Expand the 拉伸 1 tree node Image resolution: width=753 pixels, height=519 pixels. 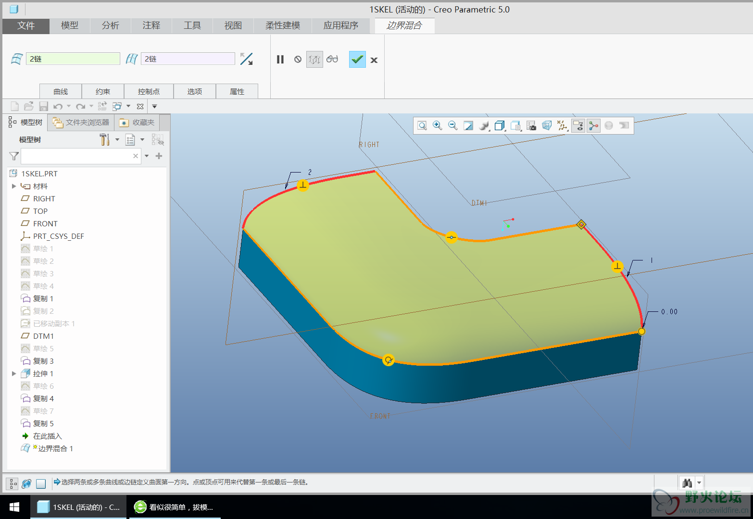(14, 373)
